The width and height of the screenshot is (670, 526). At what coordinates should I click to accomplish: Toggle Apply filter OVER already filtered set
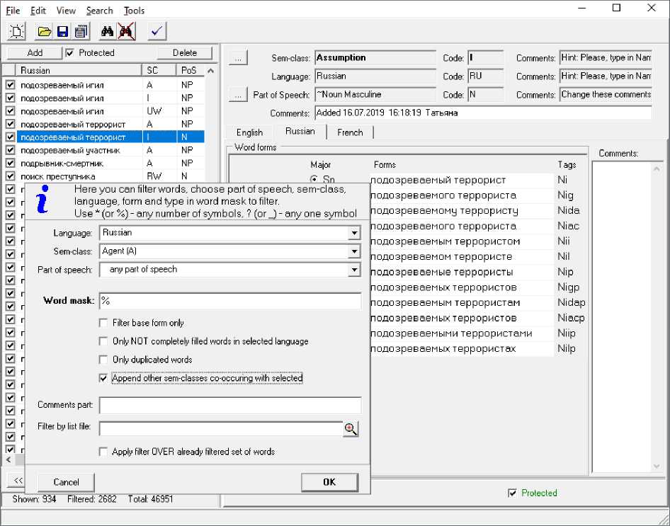click(x=104, y=452)
